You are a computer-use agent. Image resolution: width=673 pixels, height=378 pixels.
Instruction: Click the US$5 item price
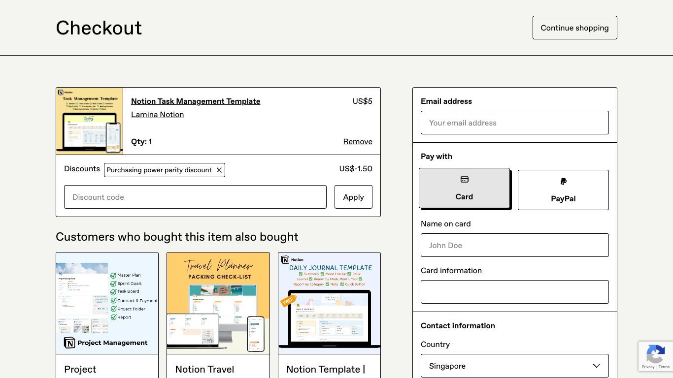click(362, 101)
